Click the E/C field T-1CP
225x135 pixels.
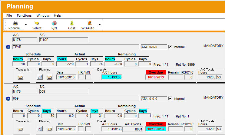point(64,40)
